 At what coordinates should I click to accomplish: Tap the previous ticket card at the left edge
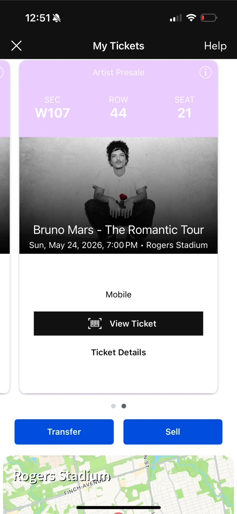point(4,214)
